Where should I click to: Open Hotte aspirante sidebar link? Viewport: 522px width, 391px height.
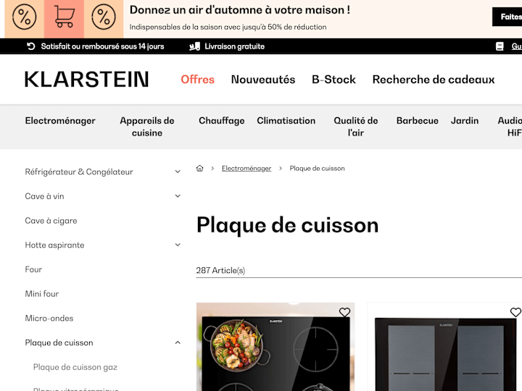point(54,245)
